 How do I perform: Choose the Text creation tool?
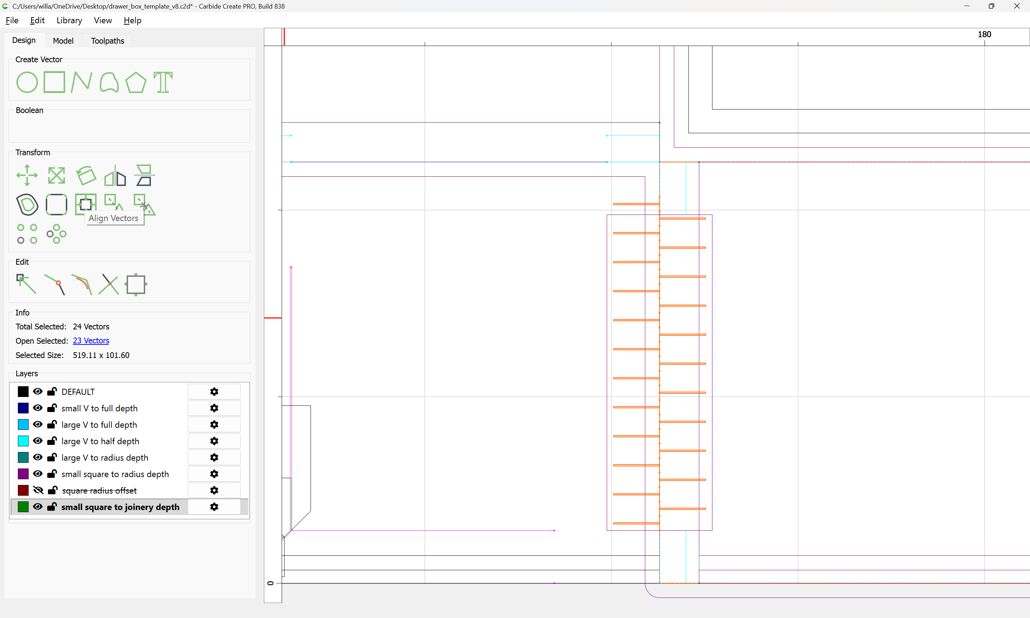(x=163, y=82)
